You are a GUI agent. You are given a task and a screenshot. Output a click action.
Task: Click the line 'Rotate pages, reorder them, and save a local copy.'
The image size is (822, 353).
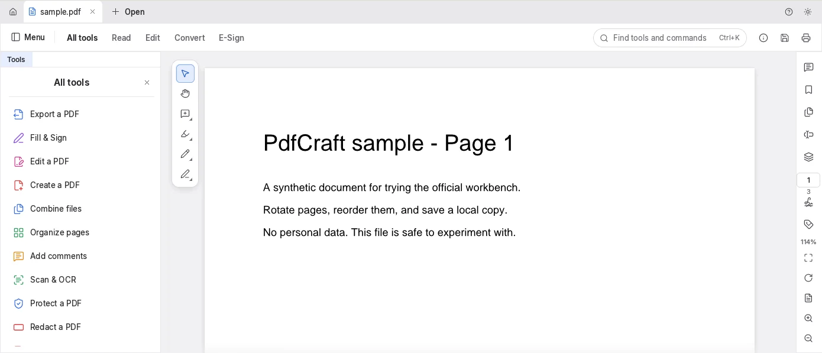point(385,210)
